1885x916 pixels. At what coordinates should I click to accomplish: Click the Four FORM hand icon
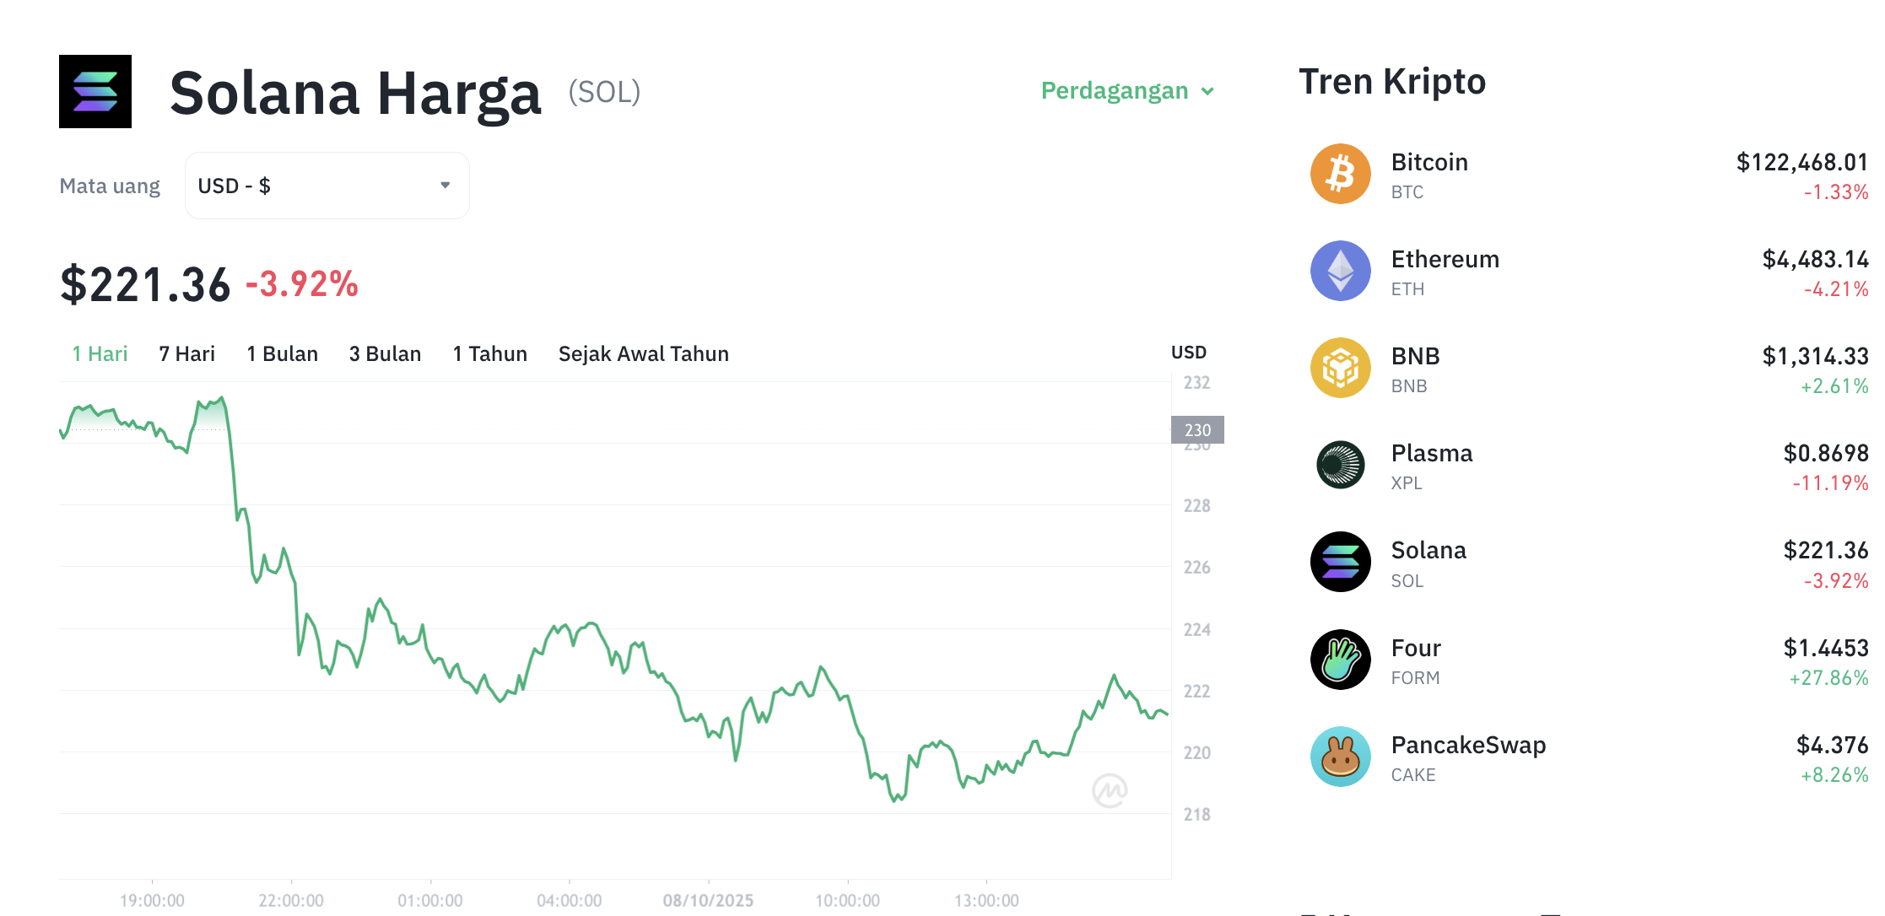pyautogui.click(x=1340, y=660)
